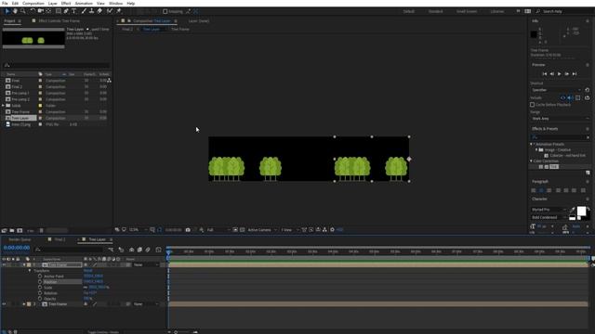Click the snapshot camera icon in viewer
This screenshot has width=595, height=334.
188,230
